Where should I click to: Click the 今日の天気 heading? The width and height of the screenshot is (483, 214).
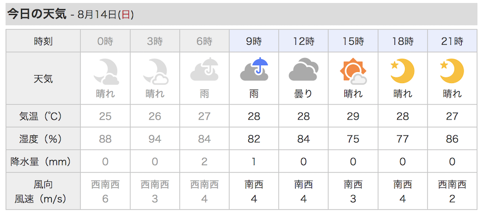click(37, 14)
